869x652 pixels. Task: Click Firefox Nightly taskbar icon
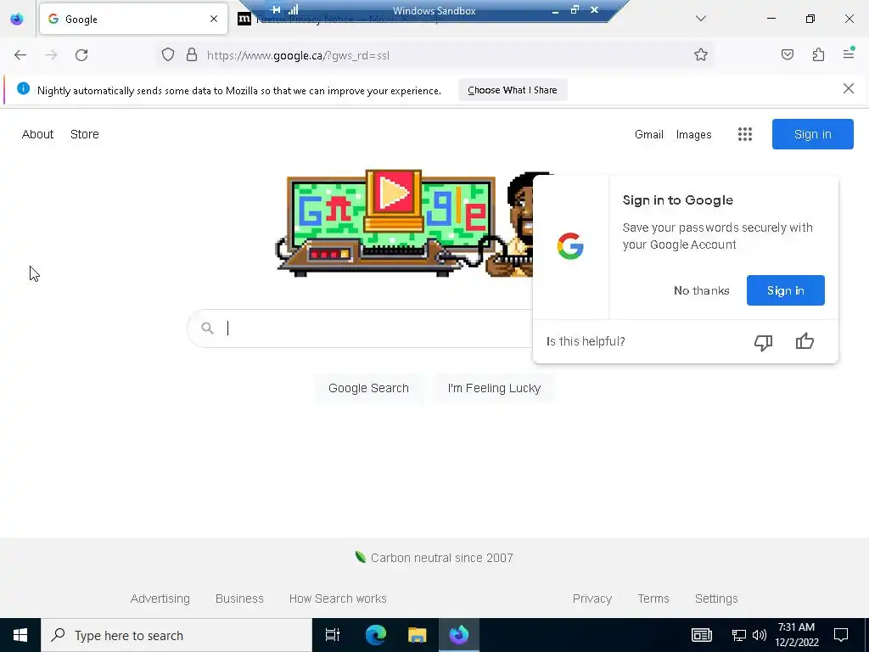(459, 635)
